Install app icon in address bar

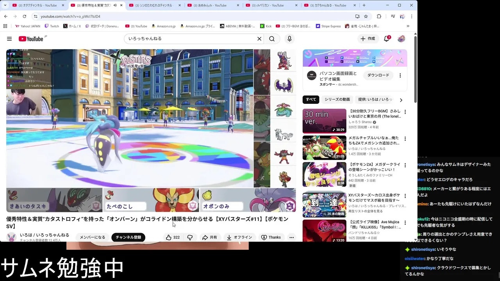point(357,16)
